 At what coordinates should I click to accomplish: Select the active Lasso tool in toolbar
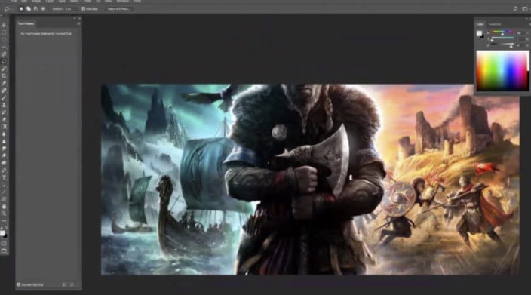(4, 62)
